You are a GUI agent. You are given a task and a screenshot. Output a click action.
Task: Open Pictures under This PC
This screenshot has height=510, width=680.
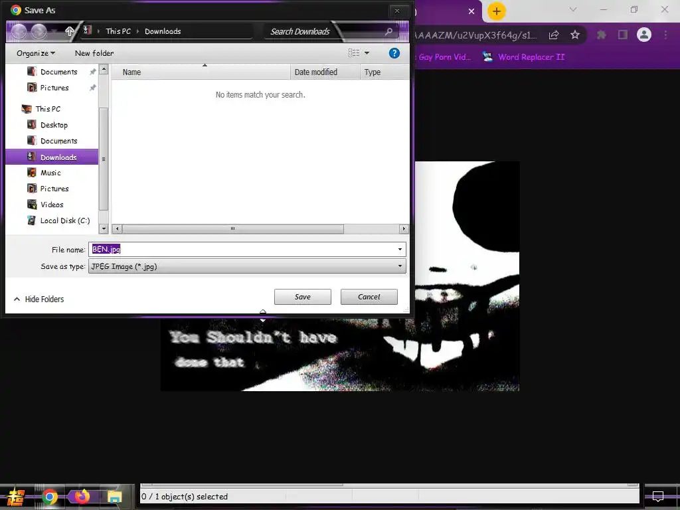click(x=54, y=189)
